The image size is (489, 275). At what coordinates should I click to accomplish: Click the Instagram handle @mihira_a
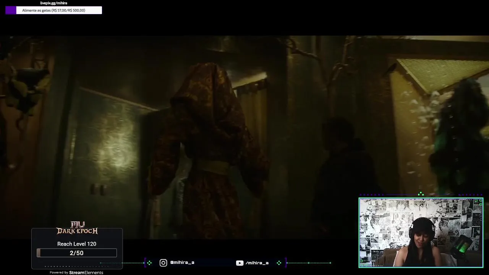coord(182,263)
